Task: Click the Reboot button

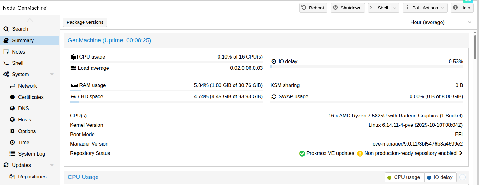Action: pyautogui.click(x=313, y=8)
